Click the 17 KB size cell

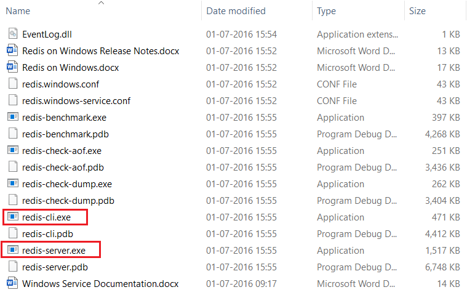pyautogui.click(x=449, y=68)
